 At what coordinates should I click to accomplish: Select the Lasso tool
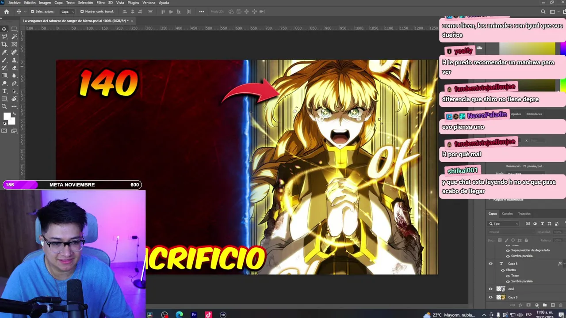coord(4,37)
